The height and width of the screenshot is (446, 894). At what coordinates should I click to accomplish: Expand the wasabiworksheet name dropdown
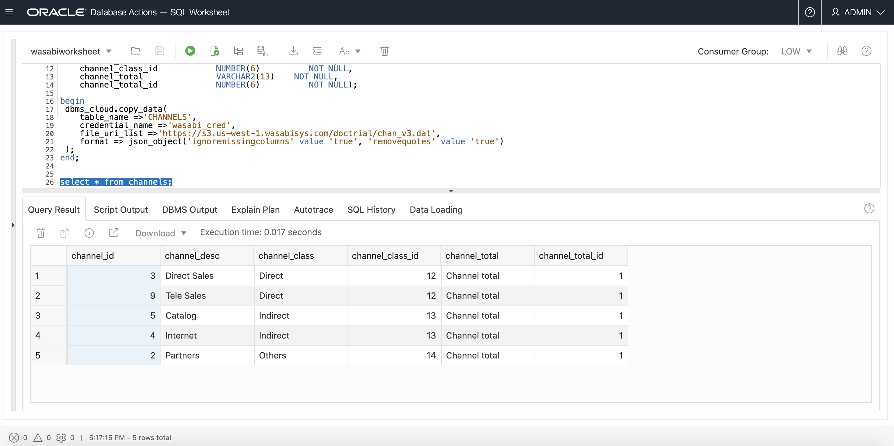click(x=108, y=51)
